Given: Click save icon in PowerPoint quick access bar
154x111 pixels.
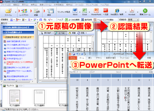Looking at the screenshot, I should pyautogui.click(x=74, y=54).
